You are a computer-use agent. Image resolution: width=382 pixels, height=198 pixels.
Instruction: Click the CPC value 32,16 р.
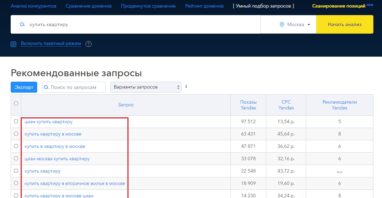[x=286, y=159]
